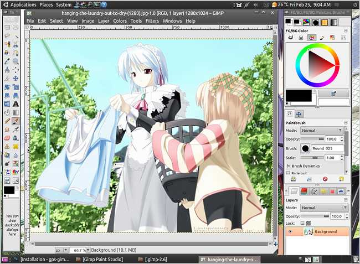Screen dimensions: 360x264
Task: Open the Ubuntu Applications menu
Action: [22, 4]
